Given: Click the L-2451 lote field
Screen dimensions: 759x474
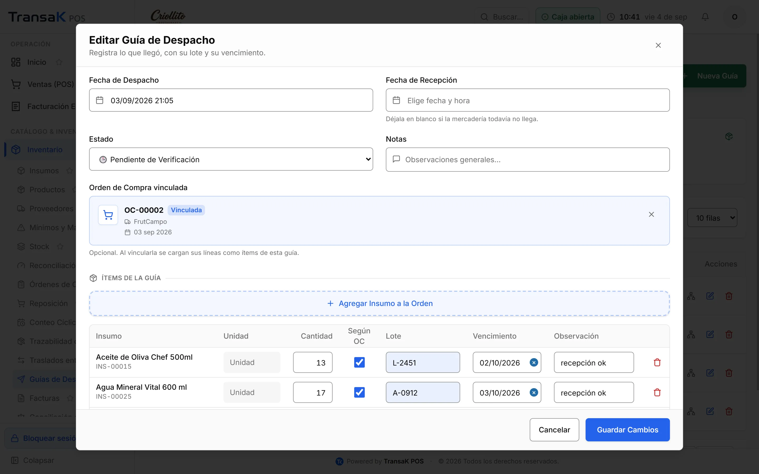Looking at the screenshot, I should pyautogui.click(x=423, y=362).
